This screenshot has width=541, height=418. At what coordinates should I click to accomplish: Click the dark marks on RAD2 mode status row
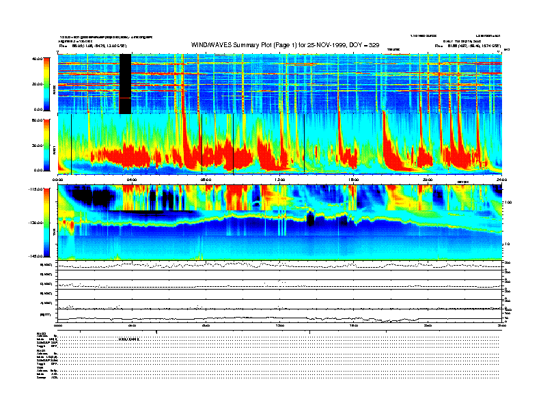coord(128,339)
